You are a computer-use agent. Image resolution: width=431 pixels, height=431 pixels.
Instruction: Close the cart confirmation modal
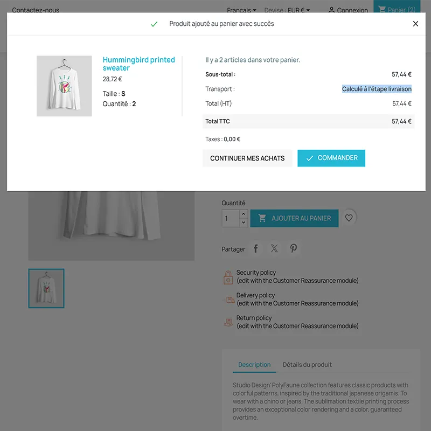(x=415, y=24)
